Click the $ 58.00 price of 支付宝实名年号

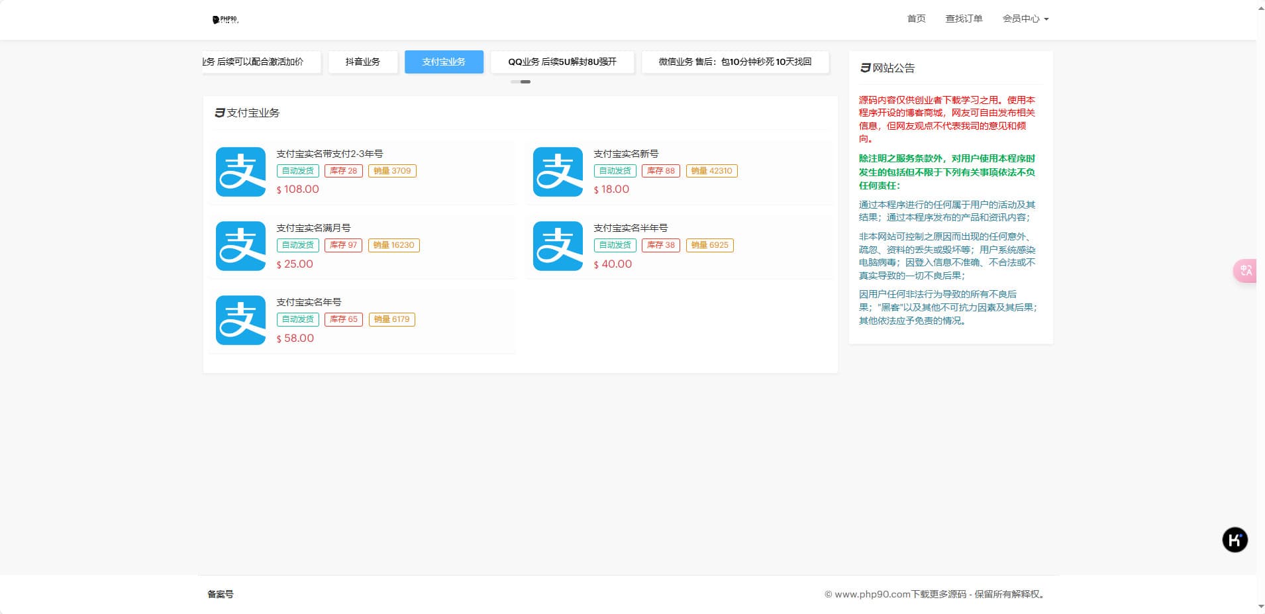tap(295, 338)
